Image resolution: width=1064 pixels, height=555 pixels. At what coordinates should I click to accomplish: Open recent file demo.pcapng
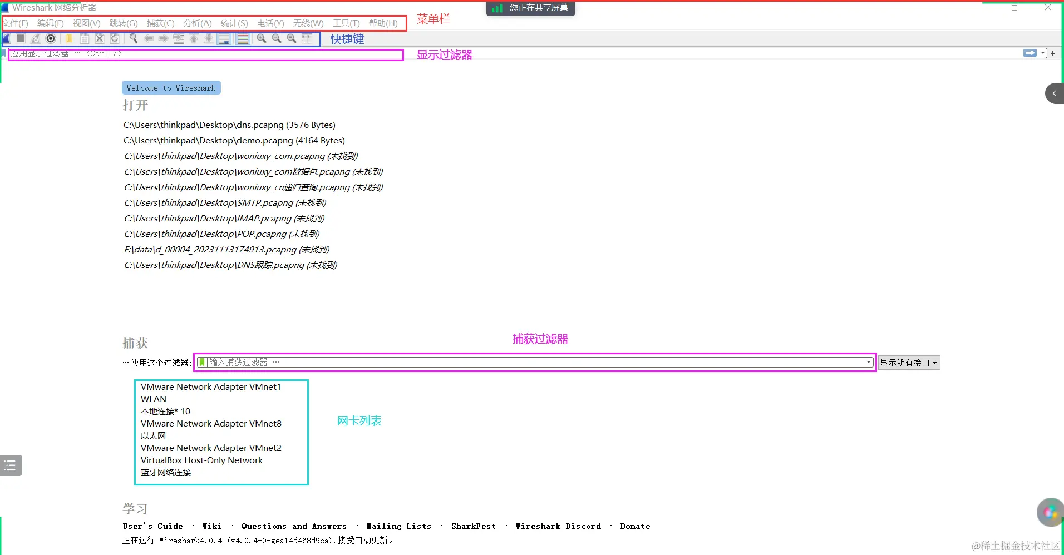click(x=234, y=141)
